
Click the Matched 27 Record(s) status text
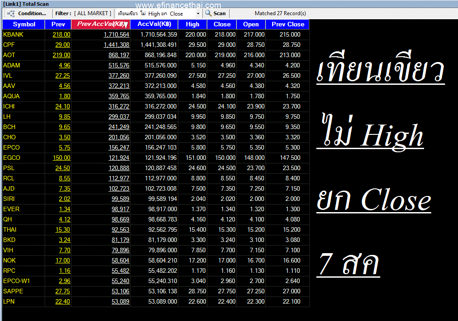click(x=280, y=13)
